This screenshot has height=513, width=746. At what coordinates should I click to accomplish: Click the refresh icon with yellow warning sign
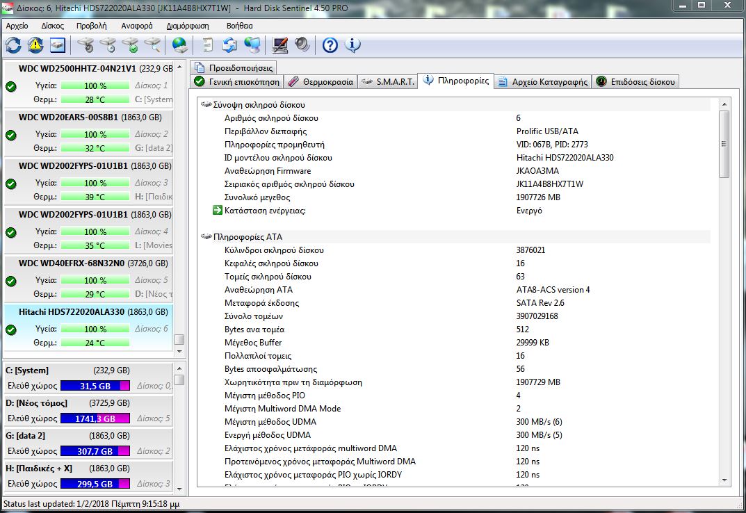(x=35, y=45)
